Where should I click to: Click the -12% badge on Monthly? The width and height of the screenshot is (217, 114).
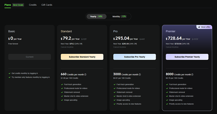(124, 17)
